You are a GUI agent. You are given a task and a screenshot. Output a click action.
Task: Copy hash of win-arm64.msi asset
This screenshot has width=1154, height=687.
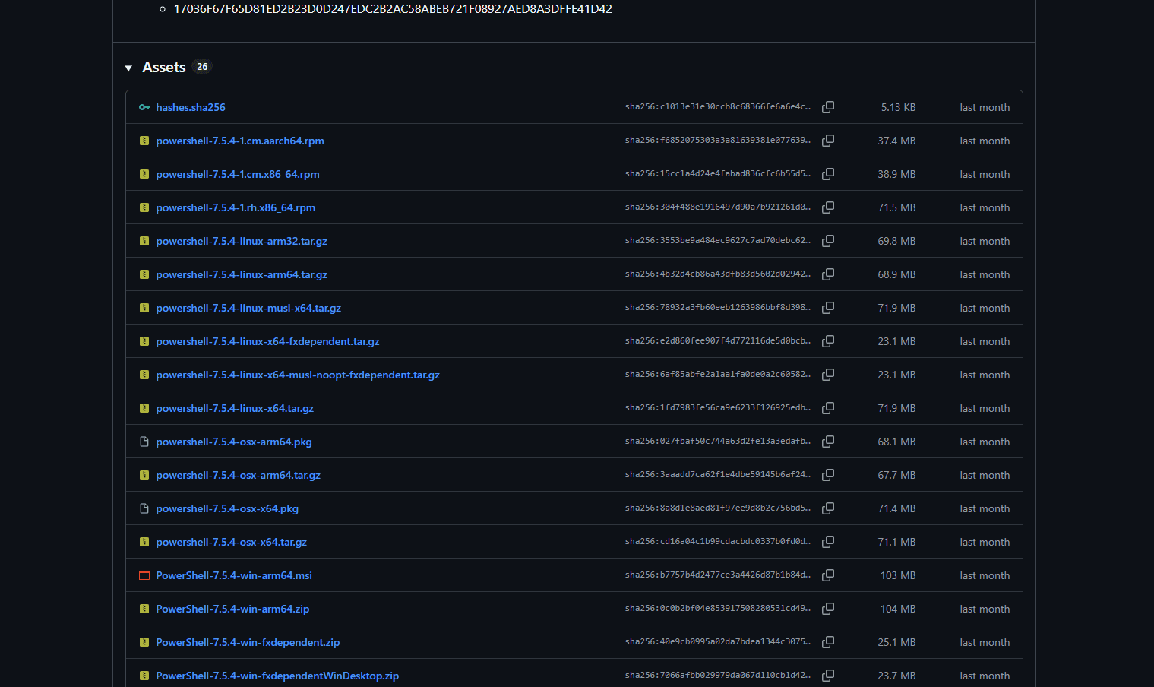point(828,575)
